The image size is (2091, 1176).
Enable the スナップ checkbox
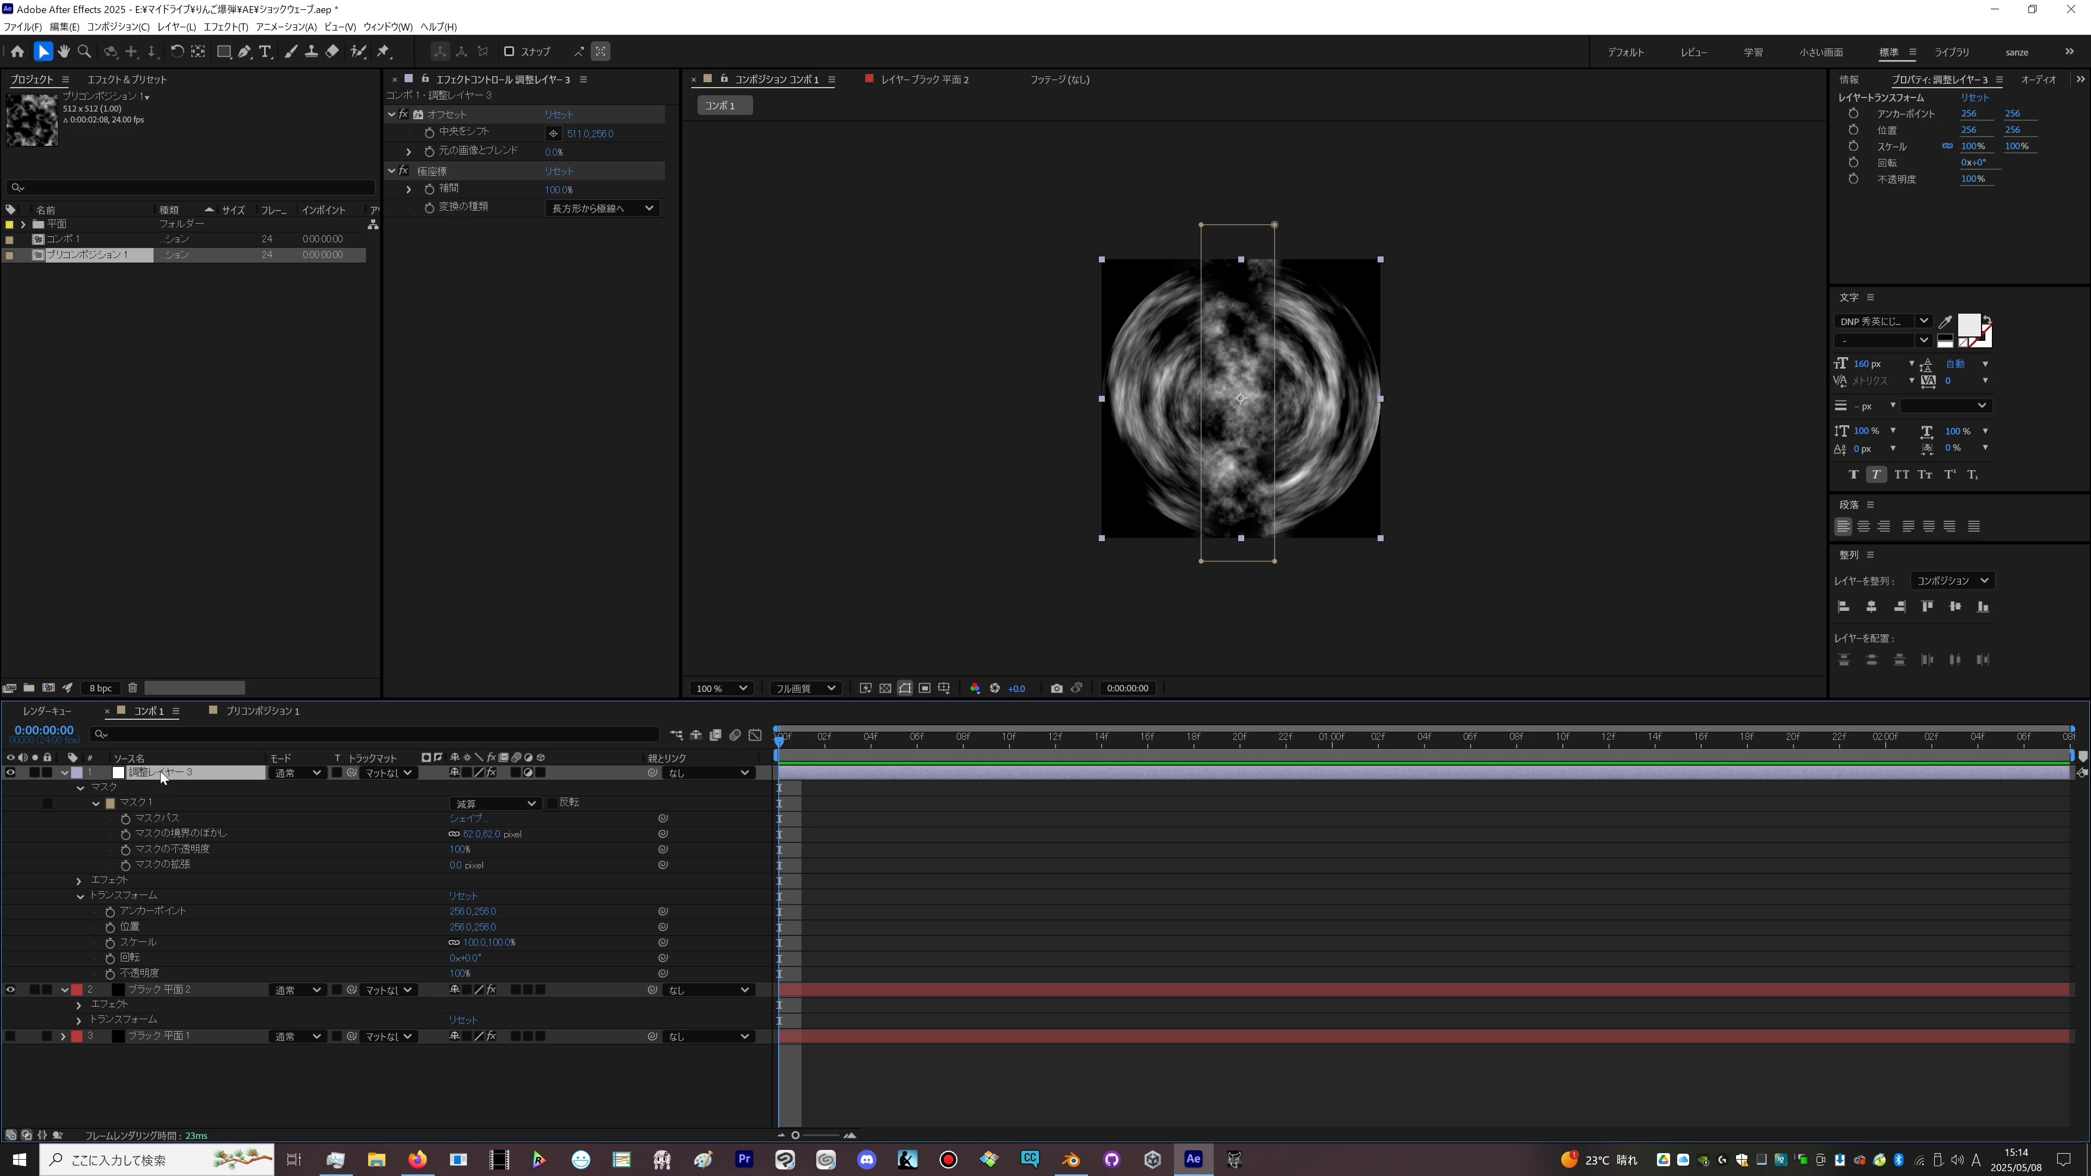509,51
